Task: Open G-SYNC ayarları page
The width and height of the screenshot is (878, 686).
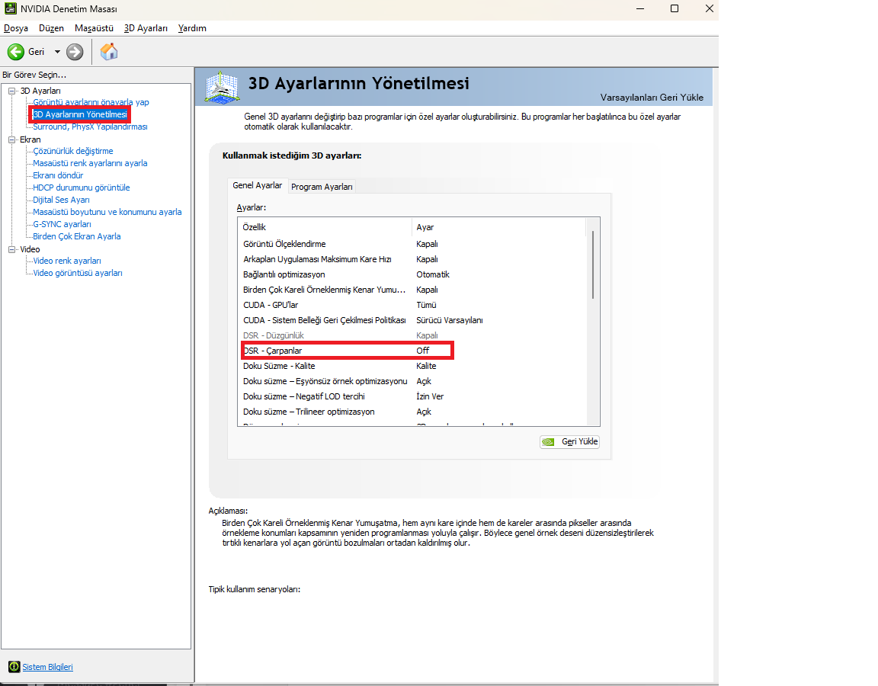Action: pyautogui.click(x=62, y=224)
